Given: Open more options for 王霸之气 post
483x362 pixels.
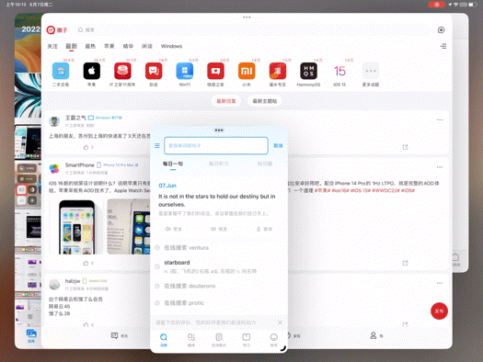Looking at the screenshot, I should coord(440,119).
